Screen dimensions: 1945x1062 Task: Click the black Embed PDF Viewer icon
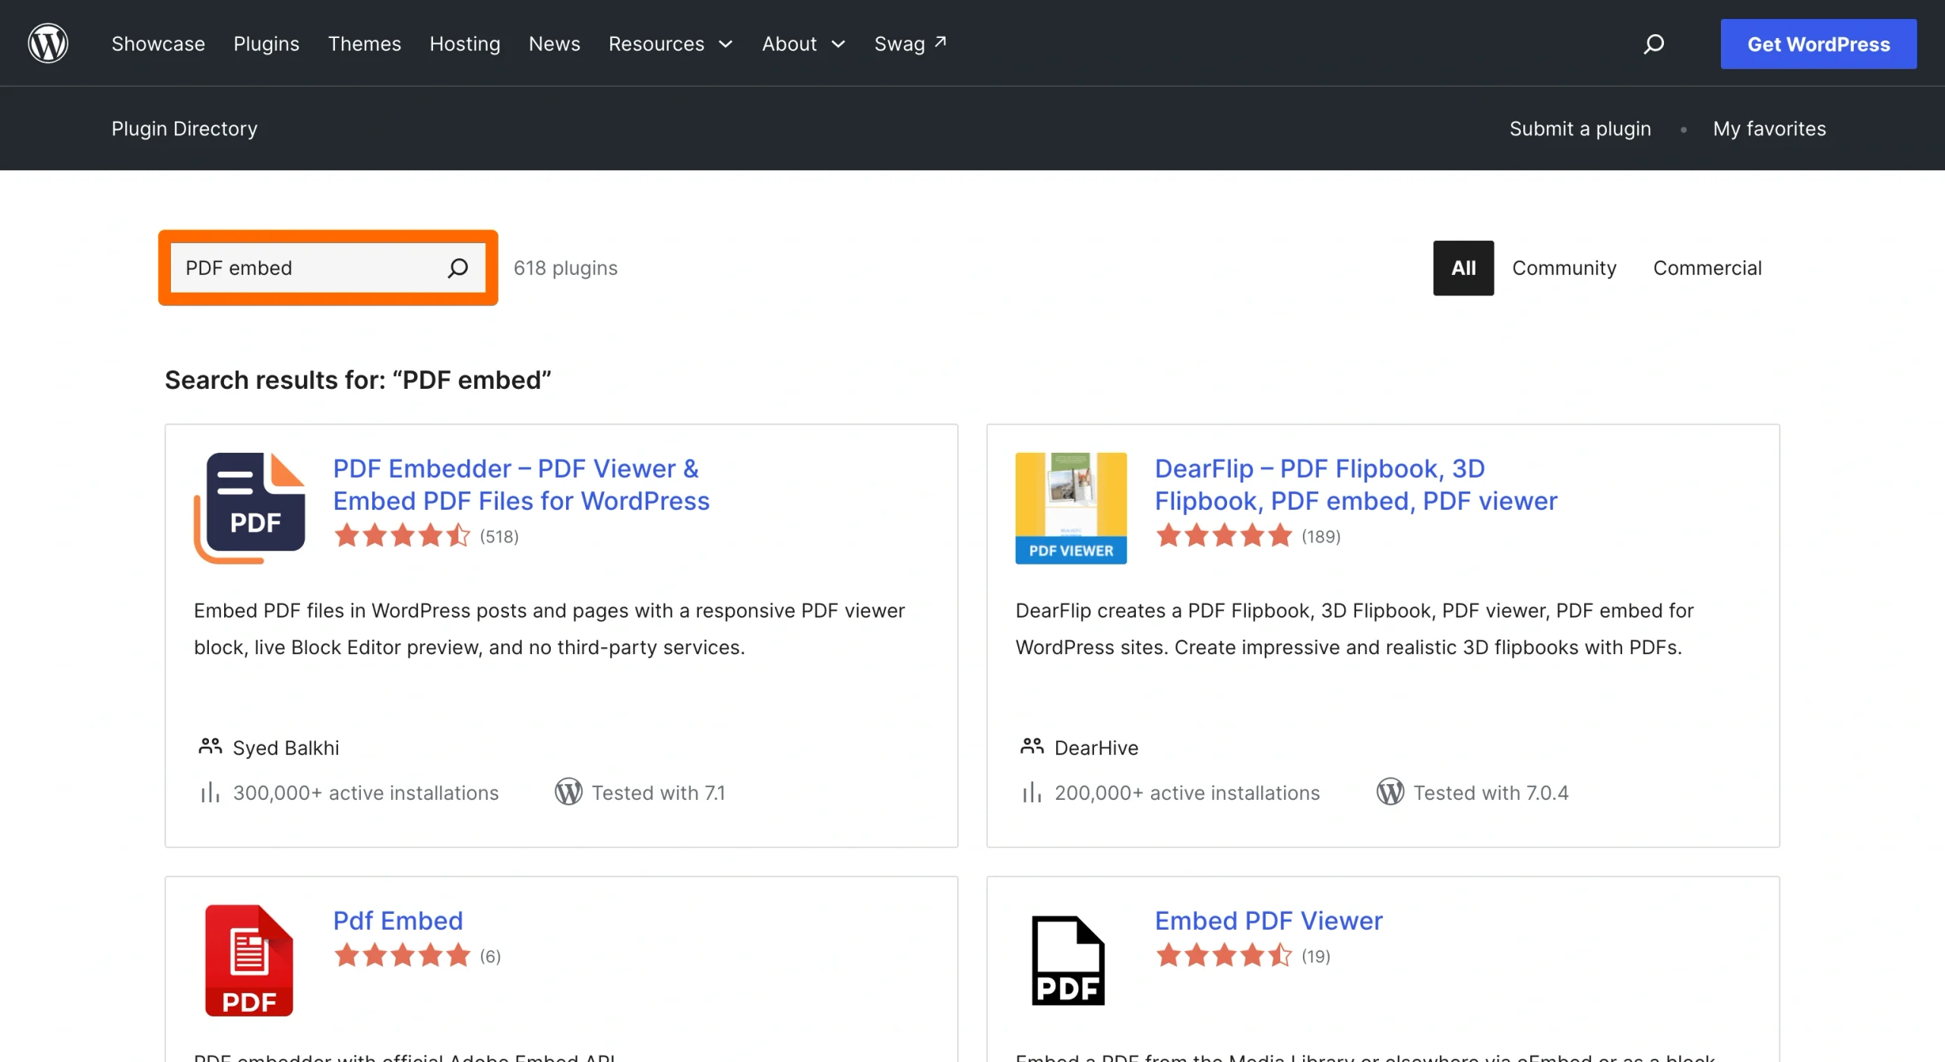click(1067, 960)
